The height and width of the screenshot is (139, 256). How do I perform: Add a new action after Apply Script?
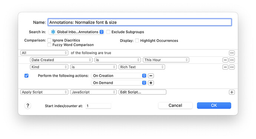tap(232, 92)
